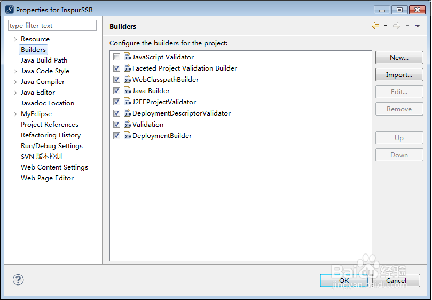Click the Properties dialog title bar icon
The image size is (432, 300).
tap(10, 10)
